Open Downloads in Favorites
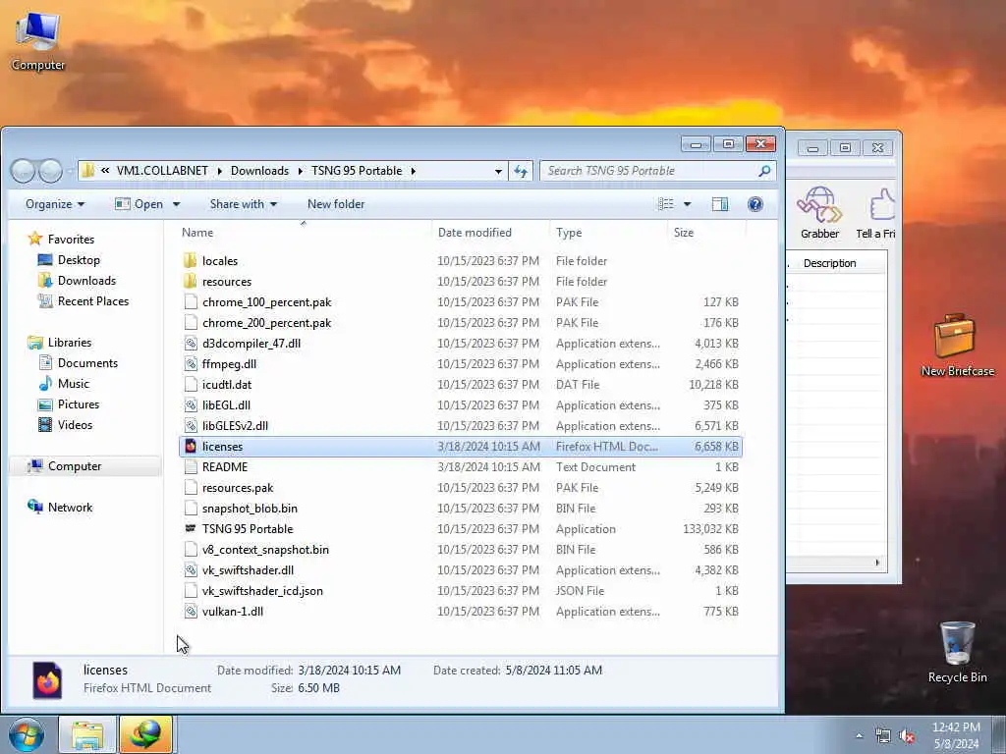This screenshot has width=1006, height=754. point(86,280)
